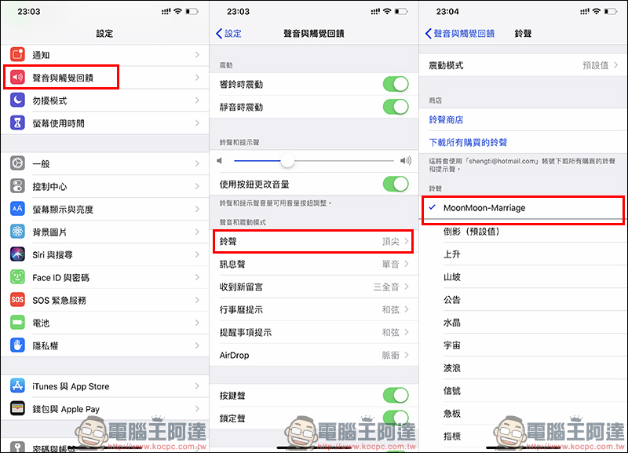Go back to 聲音與觸覺回饋 screen

tap(460, 34)
